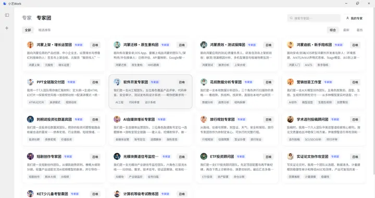Click 召唤 for 鸿蒙迁移·原生重构团

click(x=182, y=45)
